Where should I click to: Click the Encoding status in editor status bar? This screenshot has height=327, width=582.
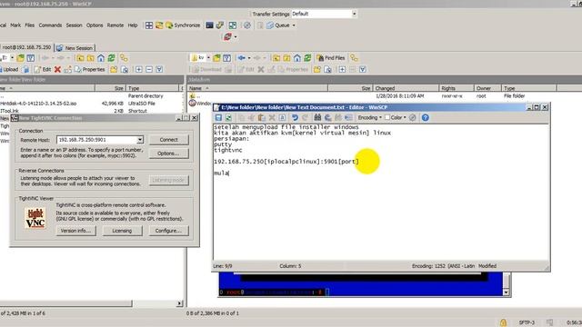coord(443,266)
